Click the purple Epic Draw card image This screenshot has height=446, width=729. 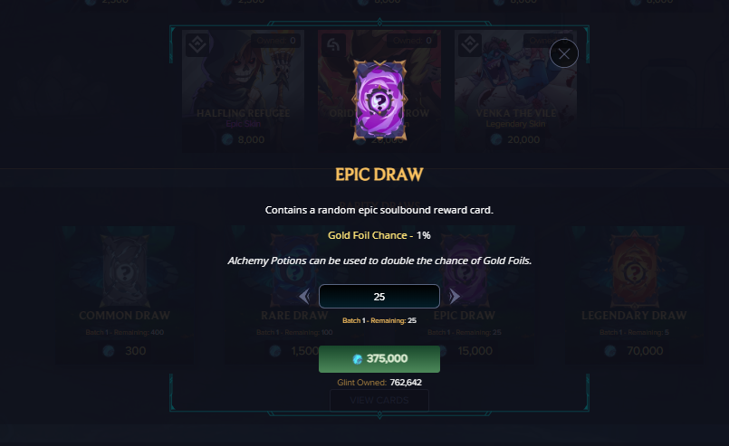[379, 100]
